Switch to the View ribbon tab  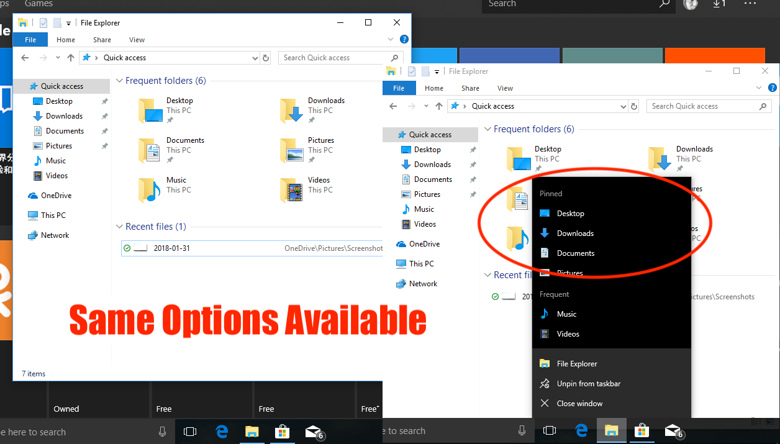point(137,39)
